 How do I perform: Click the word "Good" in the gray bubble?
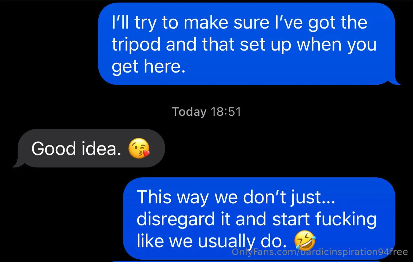click(53, 149)
